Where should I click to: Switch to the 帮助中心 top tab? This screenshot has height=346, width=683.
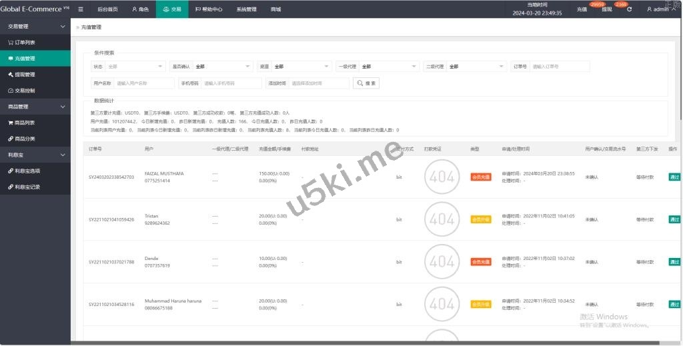[x=209, y=9]
